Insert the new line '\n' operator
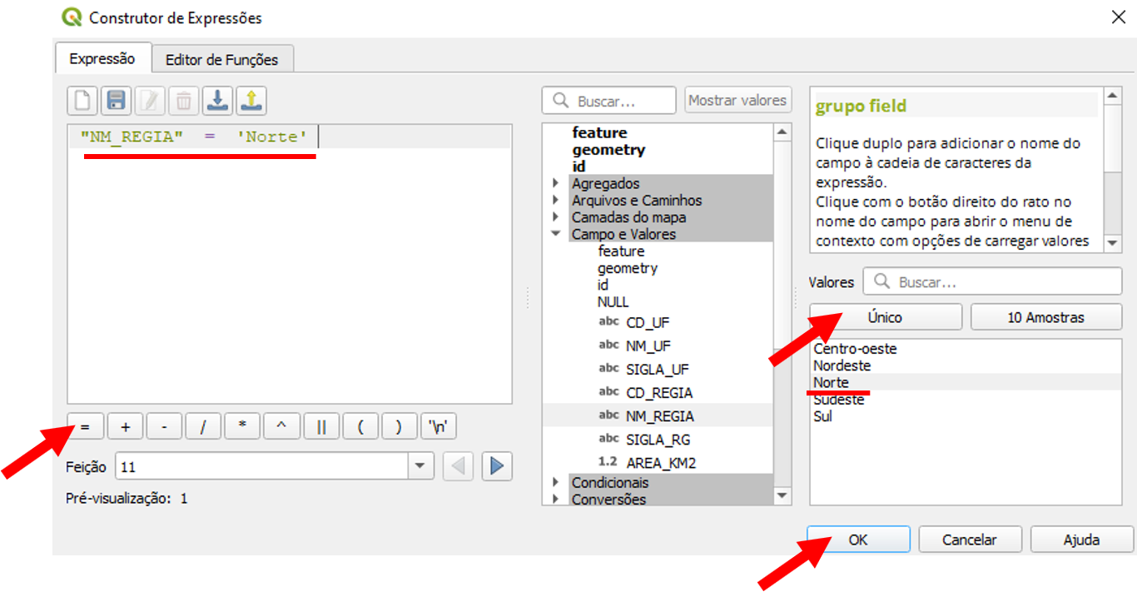 tap(438, 427)
